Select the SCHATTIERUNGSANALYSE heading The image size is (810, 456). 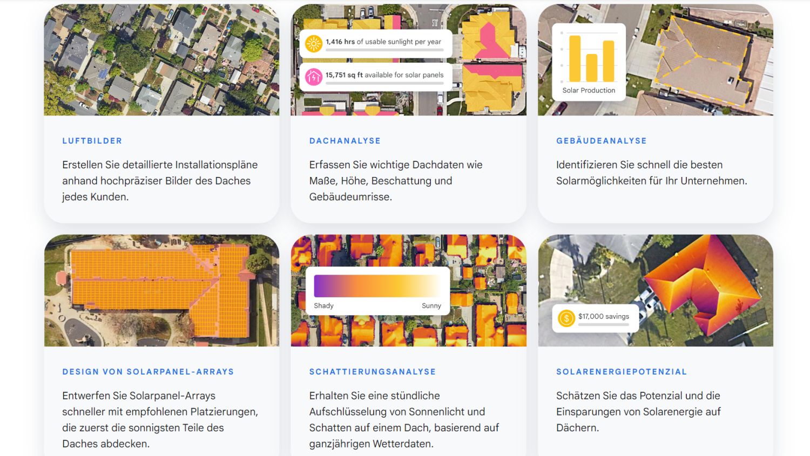(372, 372)
